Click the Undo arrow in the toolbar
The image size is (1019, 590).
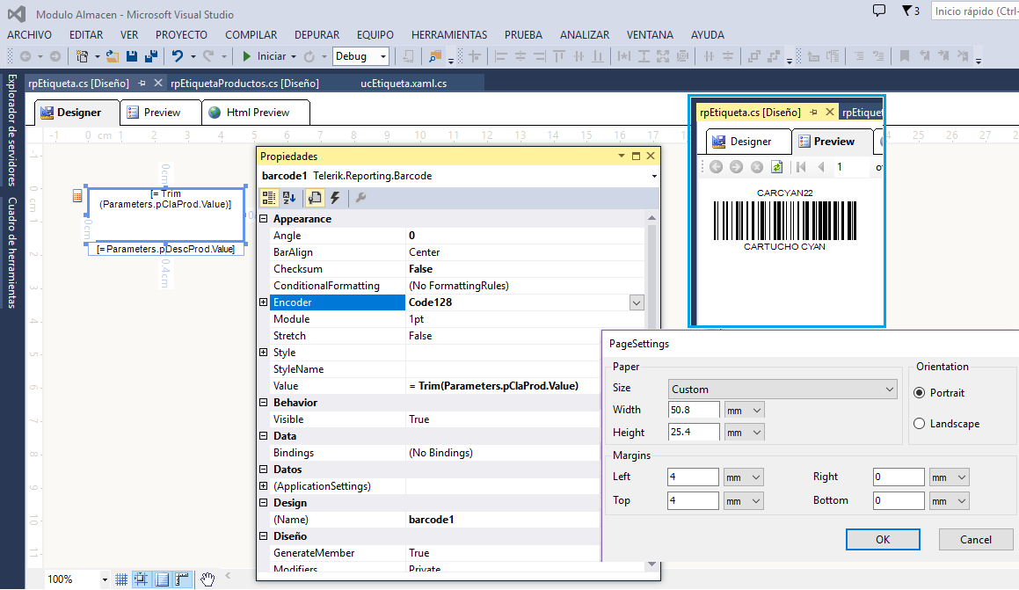(x=178, y=56)
